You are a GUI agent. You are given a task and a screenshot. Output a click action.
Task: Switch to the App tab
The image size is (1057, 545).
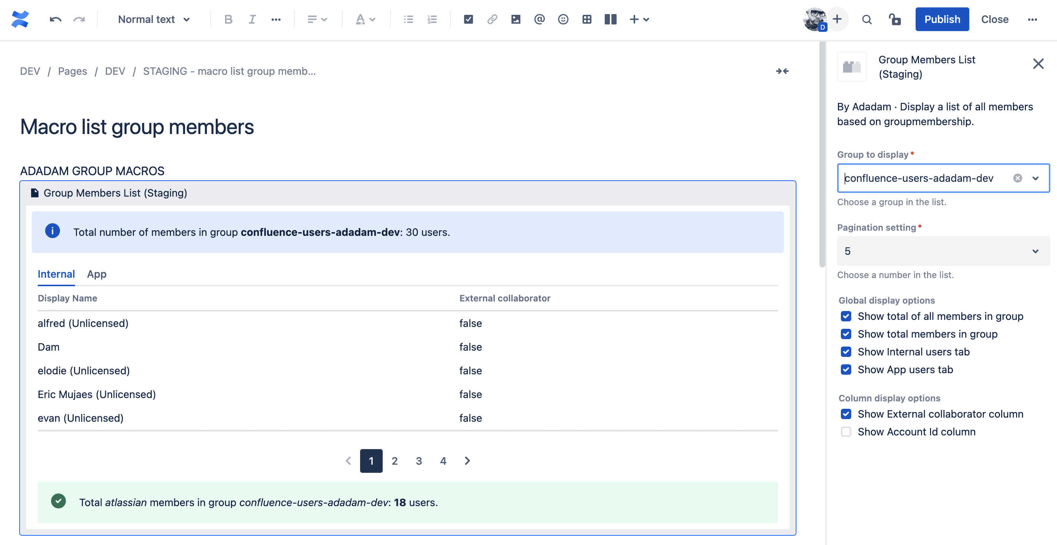click(97, 274)
